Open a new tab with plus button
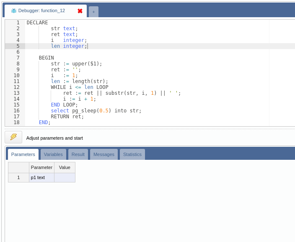 pos(93,12)
